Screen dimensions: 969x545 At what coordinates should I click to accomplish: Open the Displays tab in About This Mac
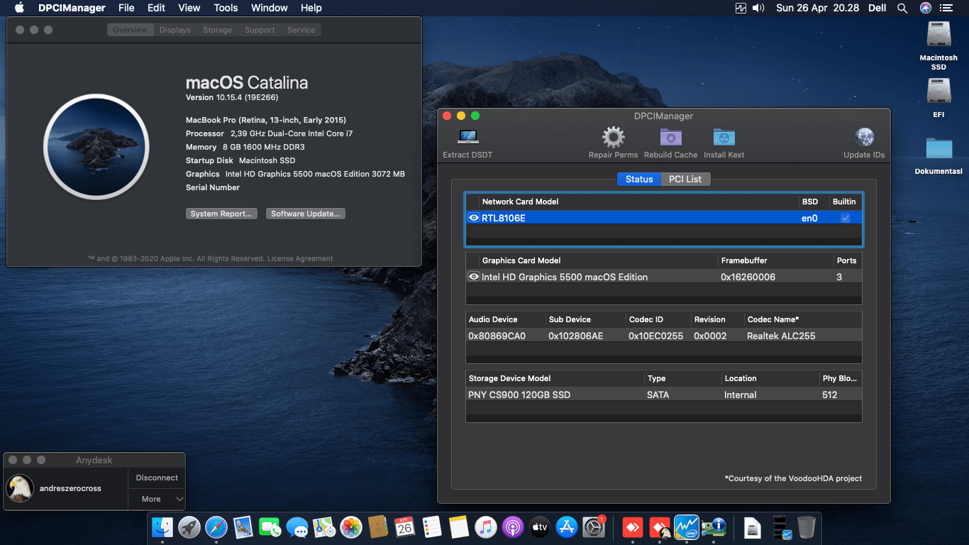[x=175, y=30]
